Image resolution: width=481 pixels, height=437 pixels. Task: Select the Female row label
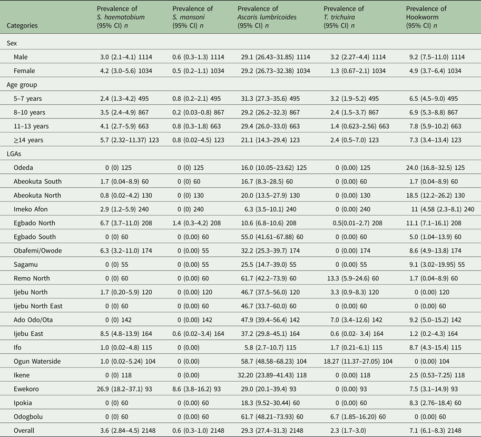point(25,71)
